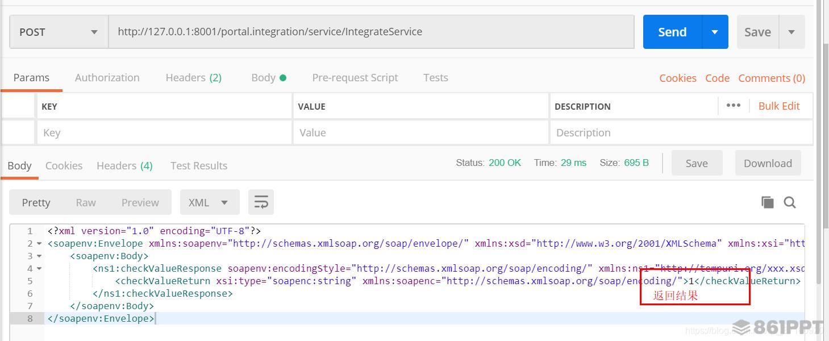
Task: Open the Authorization tab
Action: point(107,78)
